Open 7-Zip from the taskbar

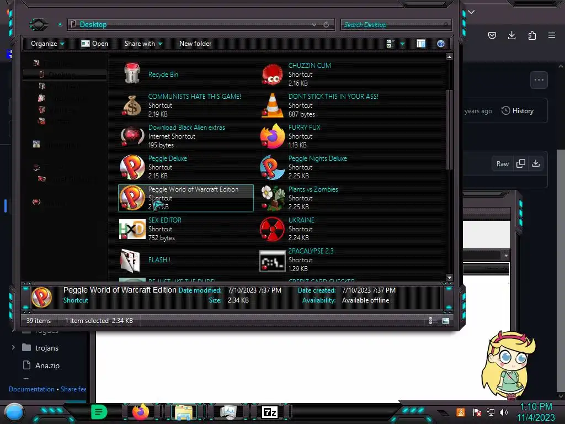click(x=269, y=412)
